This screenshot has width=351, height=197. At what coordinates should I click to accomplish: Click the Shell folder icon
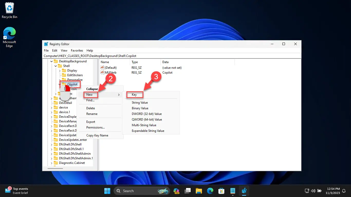[x=60, y=66]
